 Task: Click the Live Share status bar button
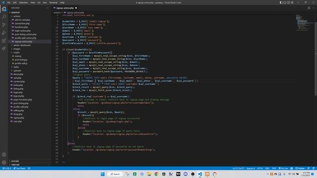tap(19, 168)
